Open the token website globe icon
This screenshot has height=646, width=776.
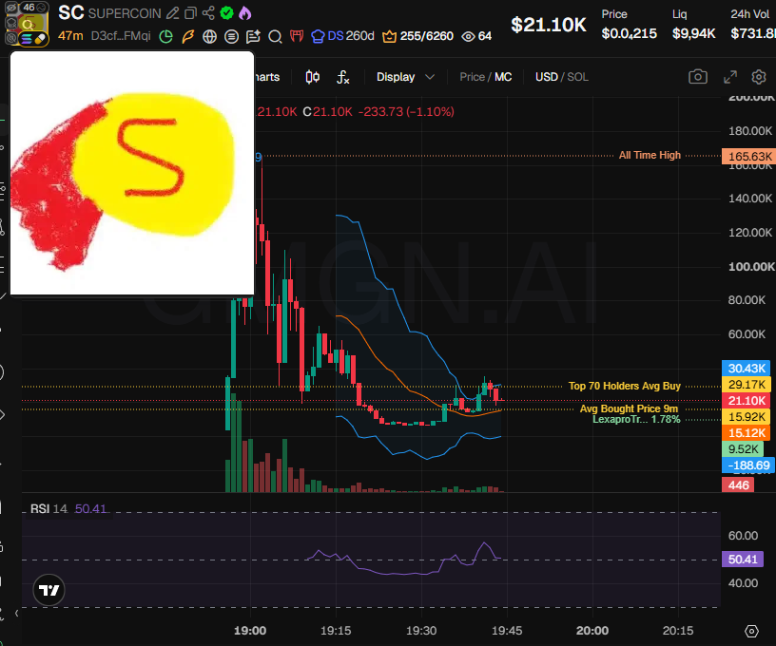coord(210,36)
